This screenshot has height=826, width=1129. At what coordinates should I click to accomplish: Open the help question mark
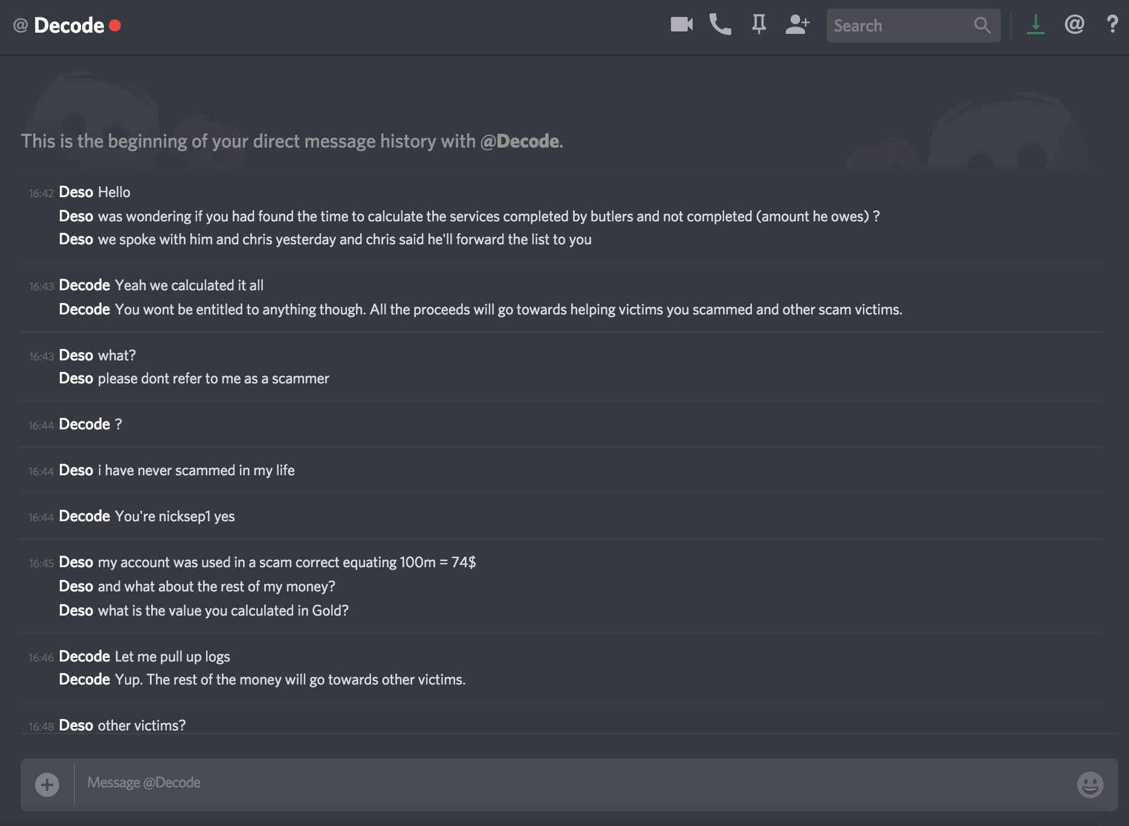(x=1112, y=25)
